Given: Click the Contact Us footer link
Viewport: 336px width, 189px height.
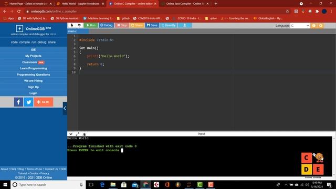Looking at the screenshot, I should click(51, 169).
